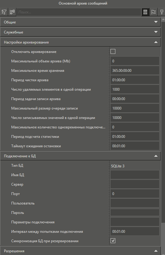This screenshot has width=165, height=255.
Task: Click the Максимальное время хранения value field
Action: coord(135,70)
